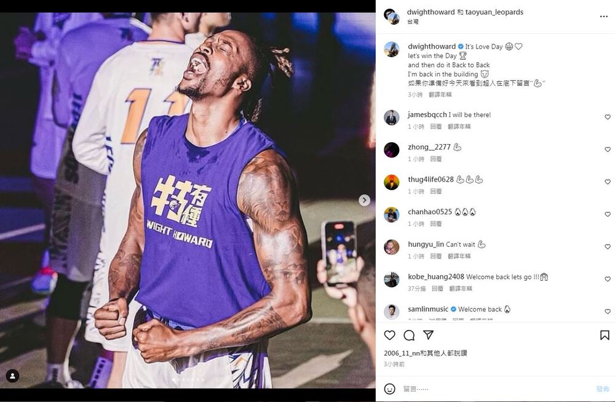The image size is (615, 402).
Task: Click samlinmusic's verified badge
Action: pyautogui.click(x=454, y=309)
